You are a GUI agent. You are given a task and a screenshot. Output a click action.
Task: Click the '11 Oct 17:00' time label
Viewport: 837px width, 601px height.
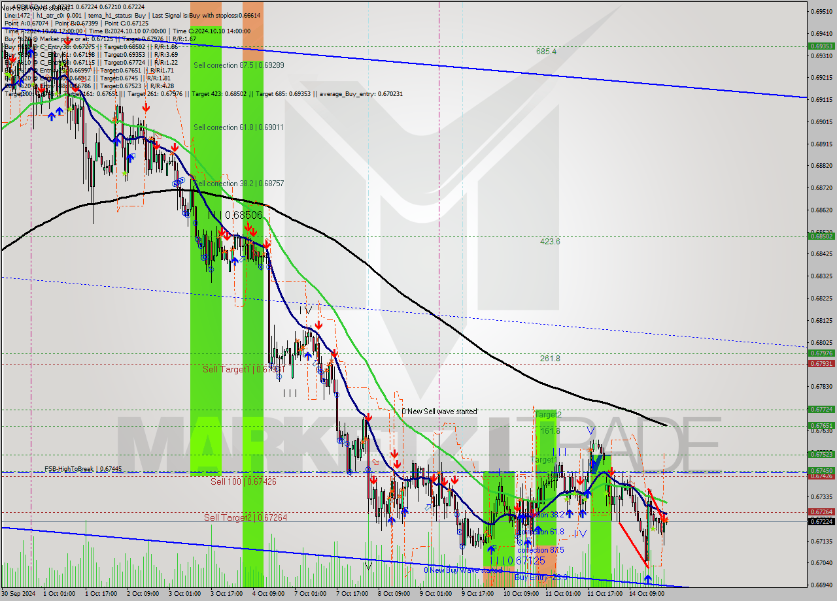(605, 594)
